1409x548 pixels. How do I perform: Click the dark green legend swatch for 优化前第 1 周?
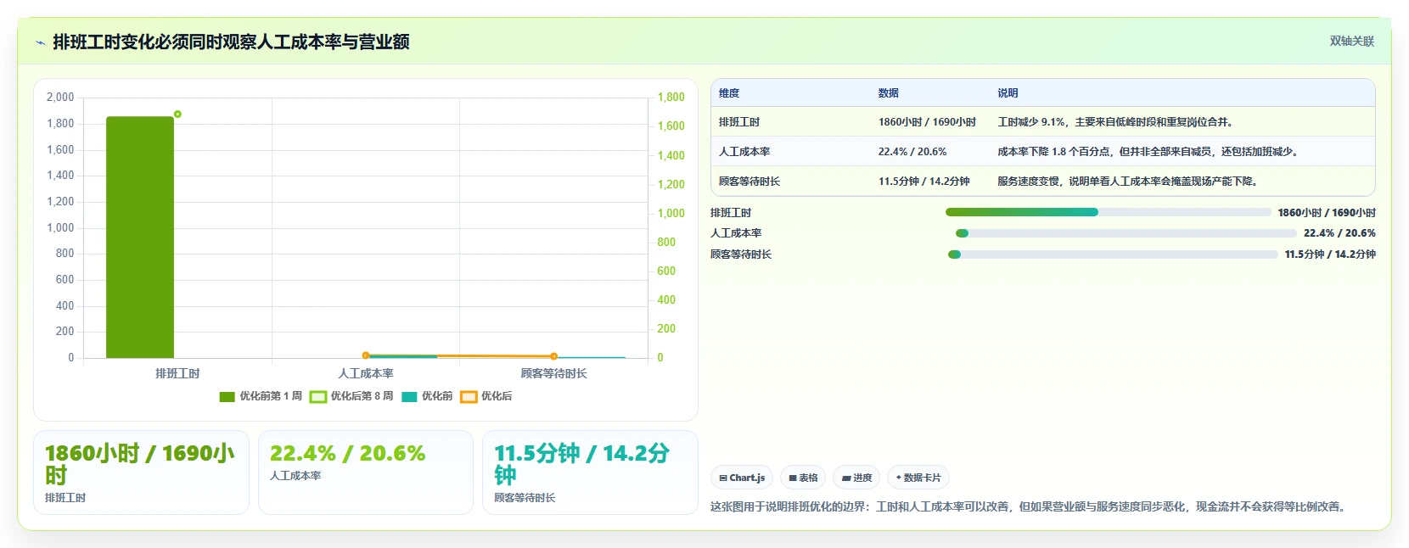pyautogui.click(x=227, y=397)
